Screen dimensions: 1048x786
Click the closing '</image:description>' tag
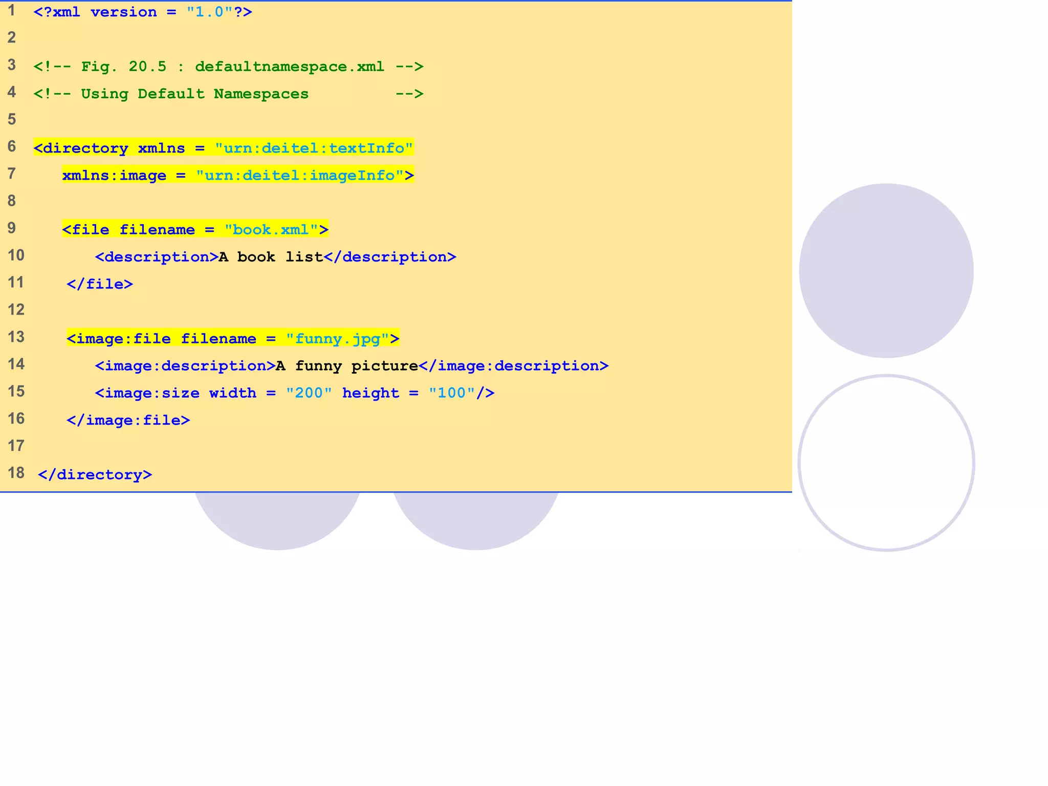(514, 366)
